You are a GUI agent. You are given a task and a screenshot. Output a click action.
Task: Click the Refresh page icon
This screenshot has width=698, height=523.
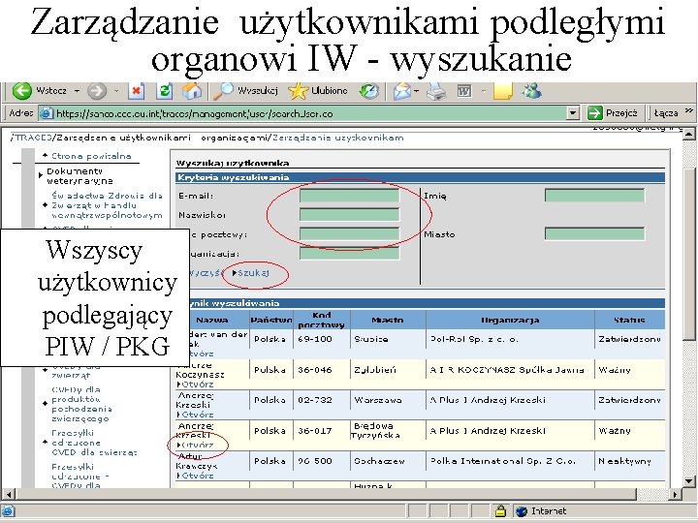(x=164, y=91)
